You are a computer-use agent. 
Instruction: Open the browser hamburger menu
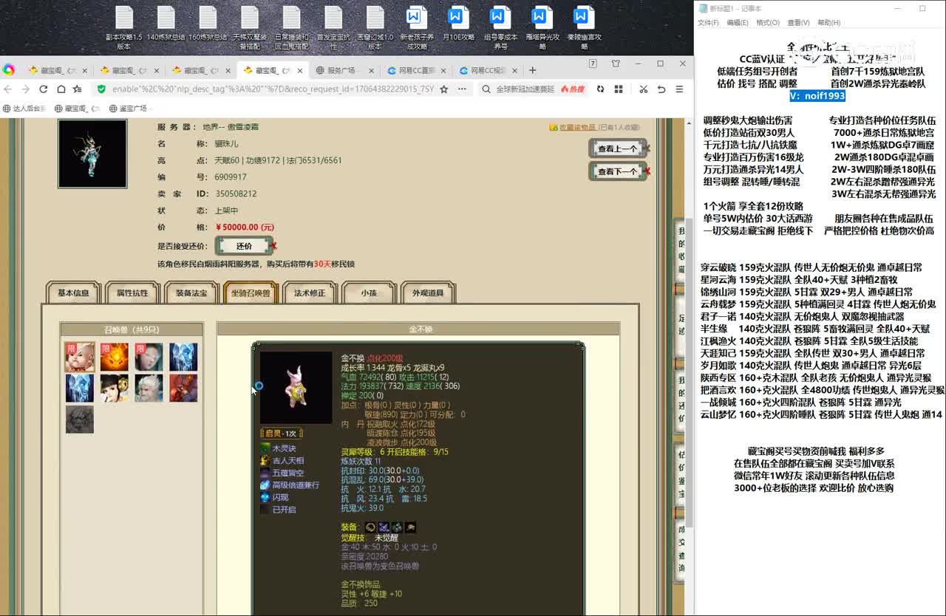click(x=679, y=89)
